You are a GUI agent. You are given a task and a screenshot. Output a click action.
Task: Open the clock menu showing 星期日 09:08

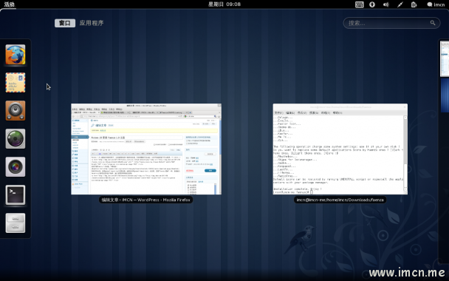224,4
